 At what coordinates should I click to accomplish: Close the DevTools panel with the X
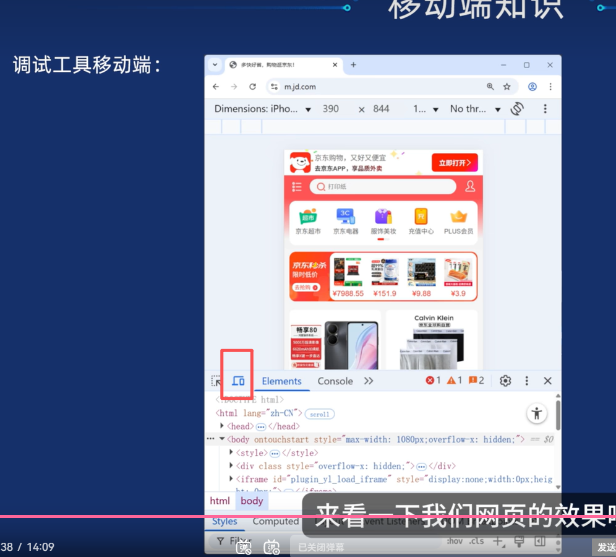pyautogui.click(x=547, y=381)
